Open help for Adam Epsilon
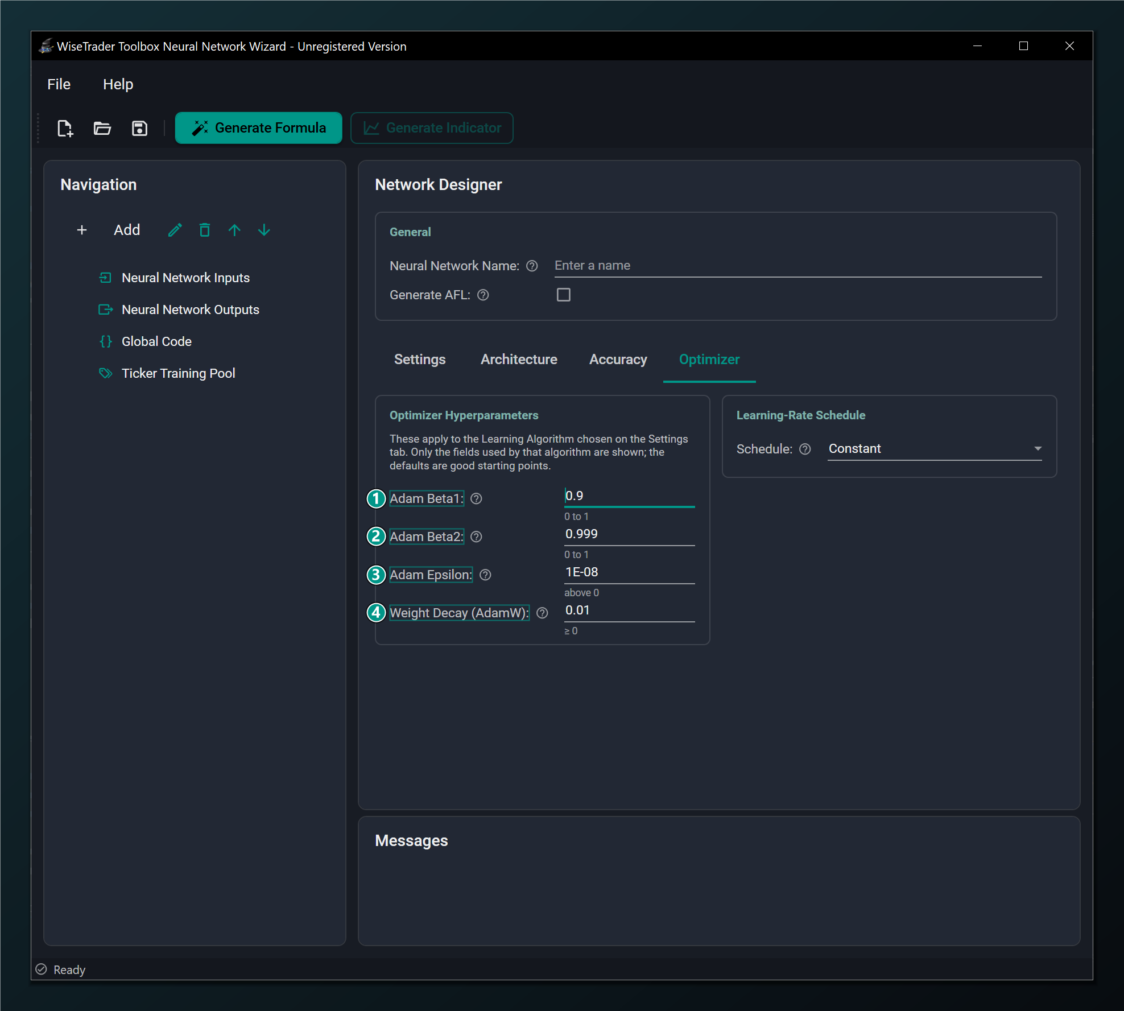The height and width of the screenshot is (1011, 1124). click(485, 575)
